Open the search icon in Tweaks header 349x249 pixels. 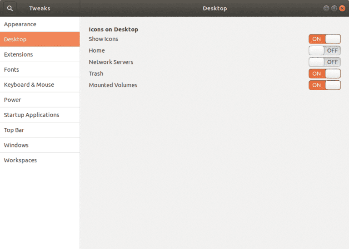click(x=10, y=9)
